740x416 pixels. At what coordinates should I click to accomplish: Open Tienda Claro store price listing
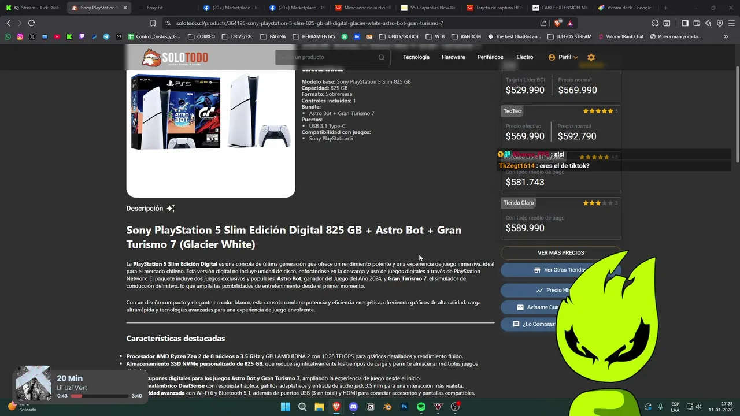pyautogui.click(x=561, y=218)
